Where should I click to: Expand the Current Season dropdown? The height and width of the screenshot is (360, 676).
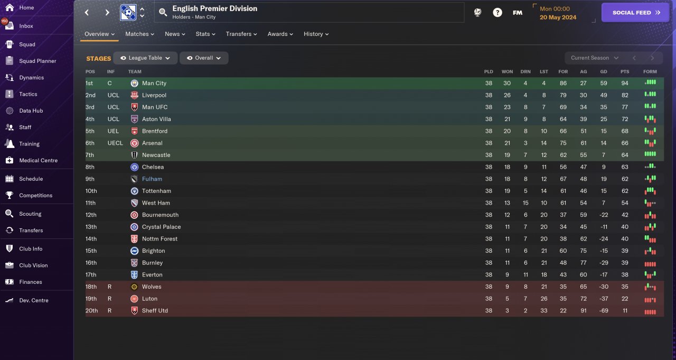coord(594,58)
